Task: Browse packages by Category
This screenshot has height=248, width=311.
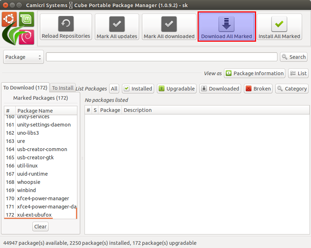Action: click(292, 88)
